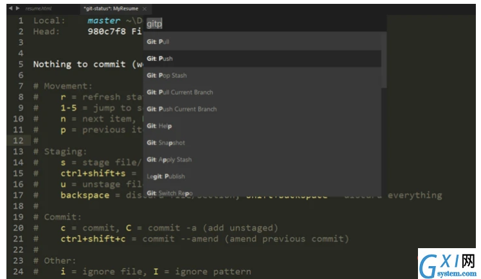
Task: Click the '# Staging:' heading line
Action: 60,152
